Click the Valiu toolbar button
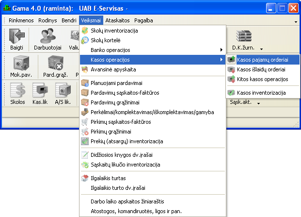 74,39
